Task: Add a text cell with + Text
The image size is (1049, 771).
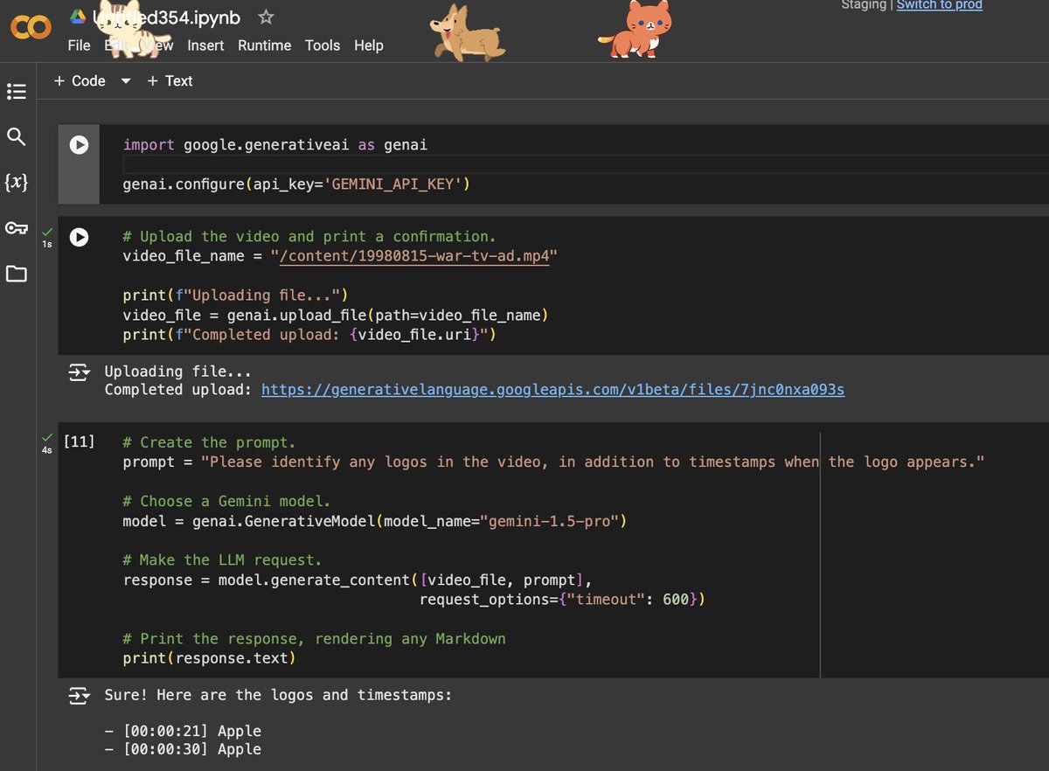Action: pos(170,80)
